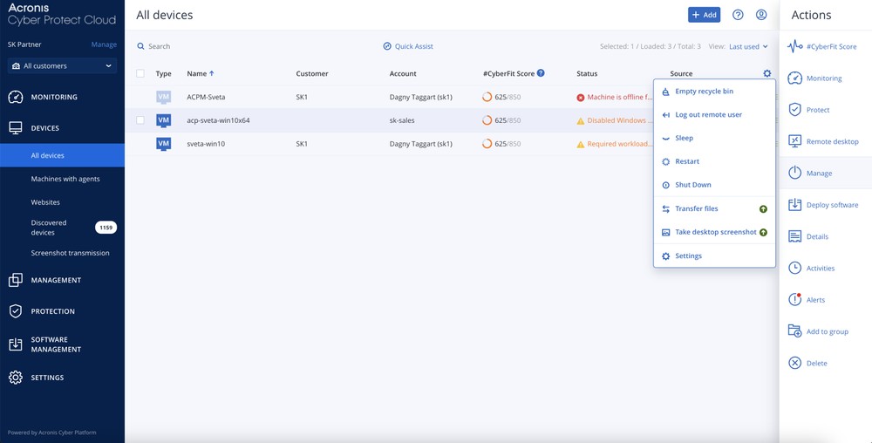Click the Protection shield icon in sidebar

[x=16, y=311]
